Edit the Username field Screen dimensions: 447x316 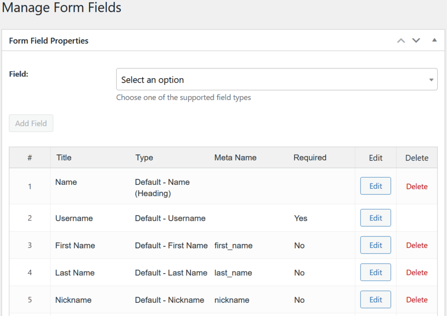[375, 218]
